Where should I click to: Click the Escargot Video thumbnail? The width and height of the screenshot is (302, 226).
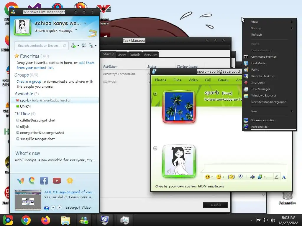(x=28, y=200)
